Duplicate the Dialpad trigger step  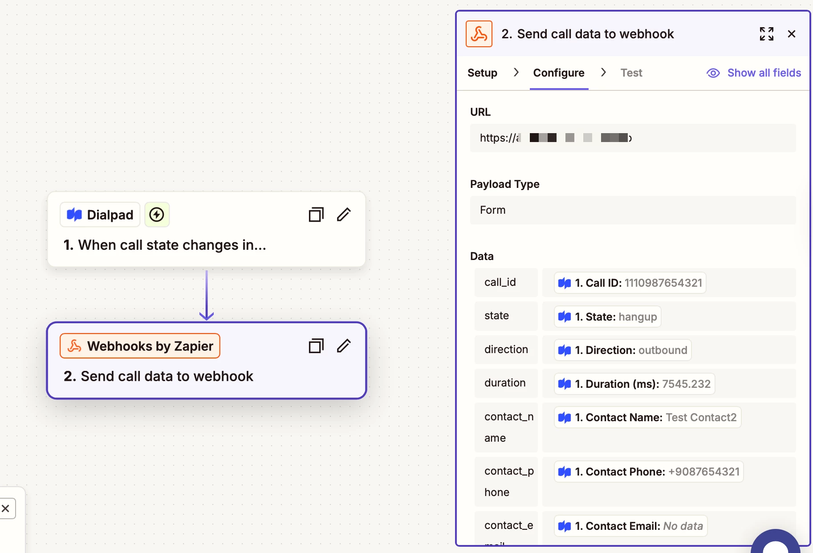pos(316,215)
